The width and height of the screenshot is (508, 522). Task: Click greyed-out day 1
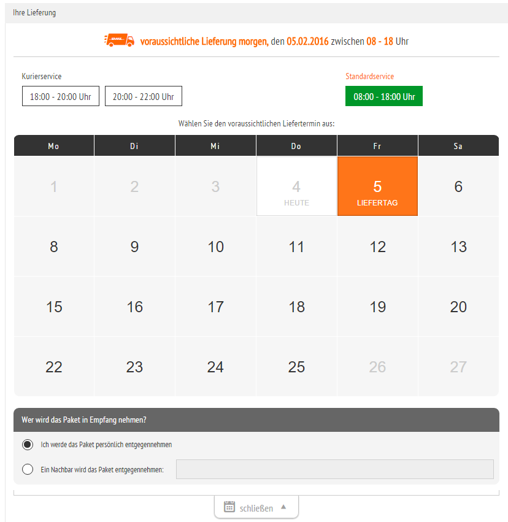[x=54, y=186]
